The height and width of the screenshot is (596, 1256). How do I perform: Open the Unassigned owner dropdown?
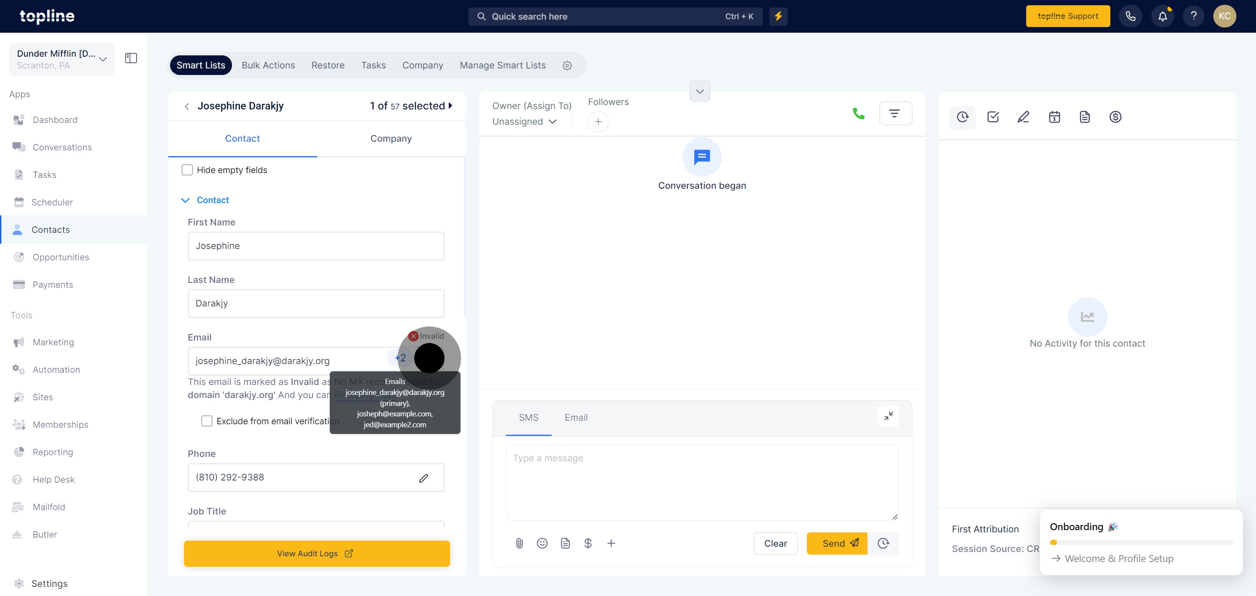pyautogui.click(x=524, y=121)
